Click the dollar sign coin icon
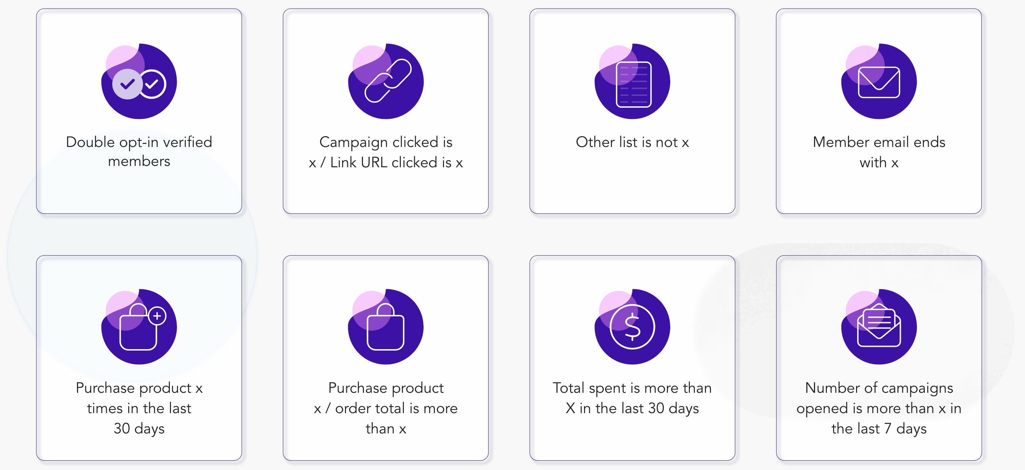Image resolution: width=1025 pixels, height=470 pixels. click(632, 326)
